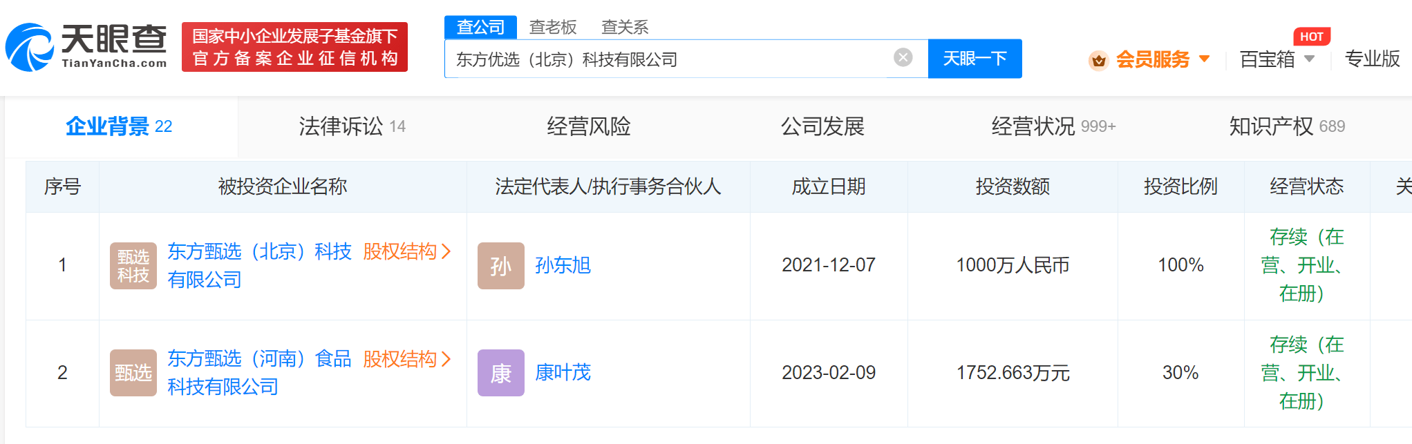Switch to the 查老板 search tab
This screenshot has height=444, width=1412.
tap(553, 27)
